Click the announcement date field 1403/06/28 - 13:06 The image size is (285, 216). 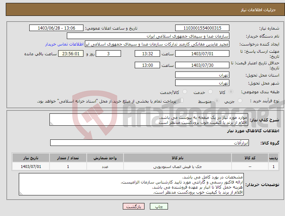pos(56,28)
